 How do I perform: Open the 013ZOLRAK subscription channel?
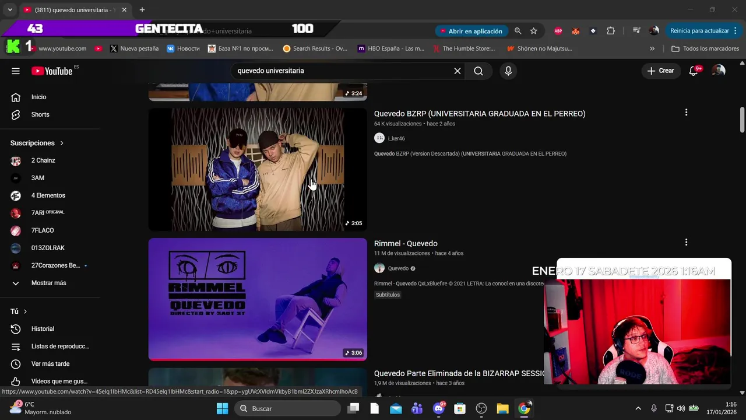(49, 248)
